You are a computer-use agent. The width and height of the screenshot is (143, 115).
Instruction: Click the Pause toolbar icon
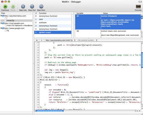[x=13, y=7]
